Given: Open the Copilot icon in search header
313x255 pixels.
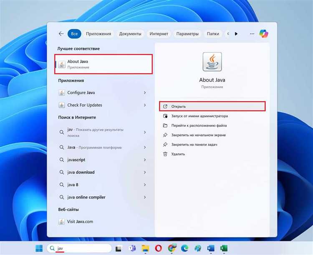Looking at the screenshot, I should tap(264, 33).
